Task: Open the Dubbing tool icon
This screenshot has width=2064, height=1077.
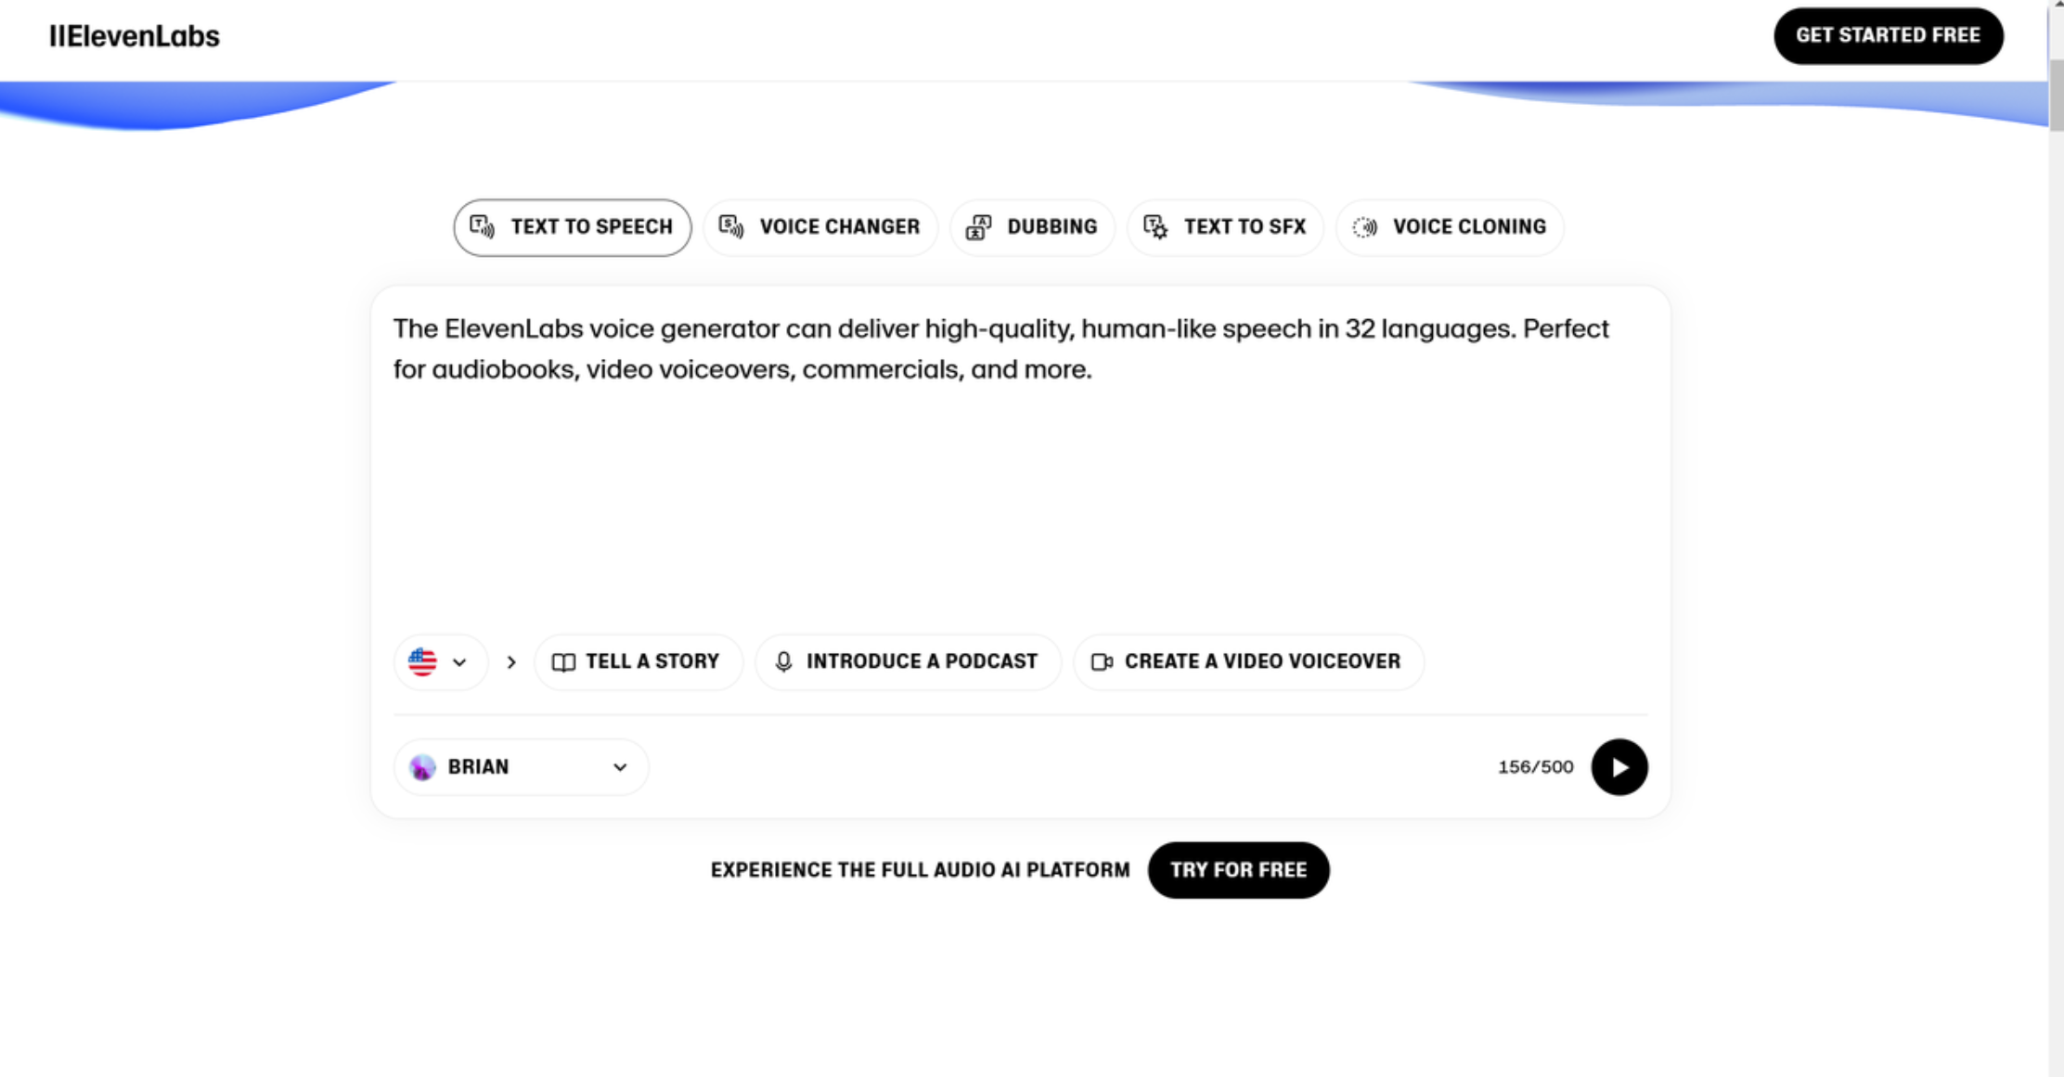Action: click(979, 227)
